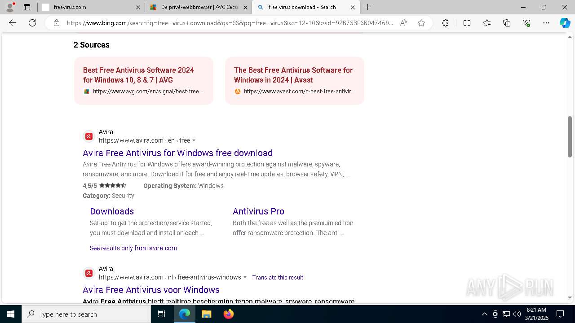This screenshot has height=323, width=575.
Task: Open the browser profile icon
Action: (x=10, y=7)
